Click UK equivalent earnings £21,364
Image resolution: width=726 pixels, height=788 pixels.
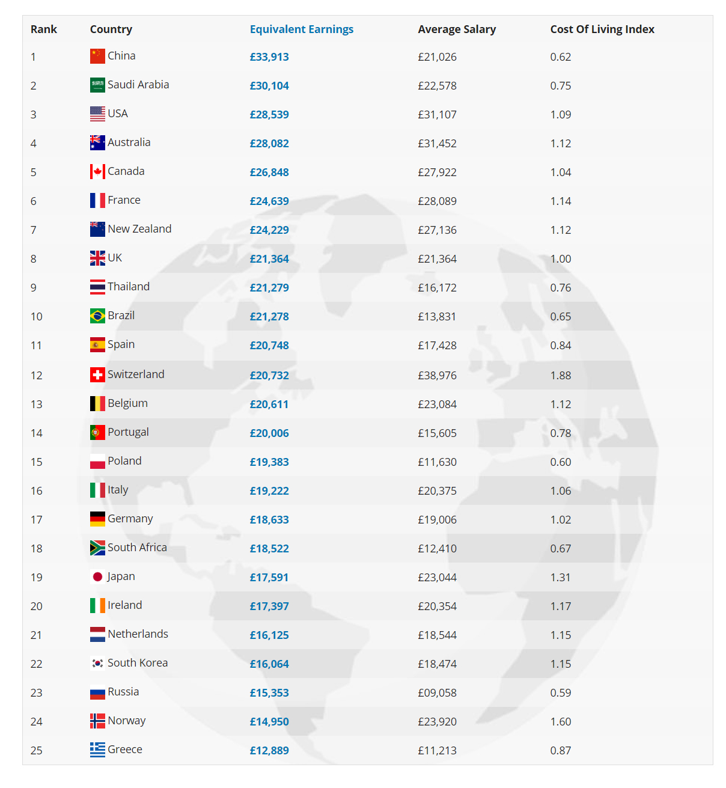(269, 259)
